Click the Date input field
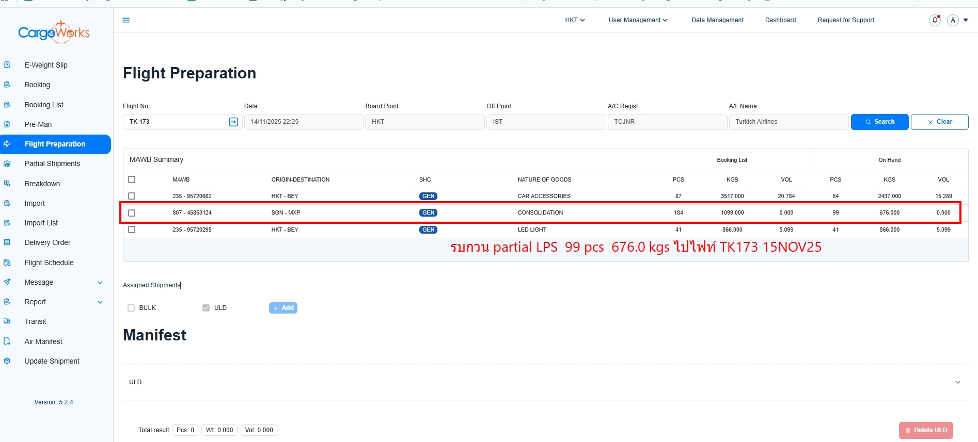This screenshot has width=978, height=442. 303,122
